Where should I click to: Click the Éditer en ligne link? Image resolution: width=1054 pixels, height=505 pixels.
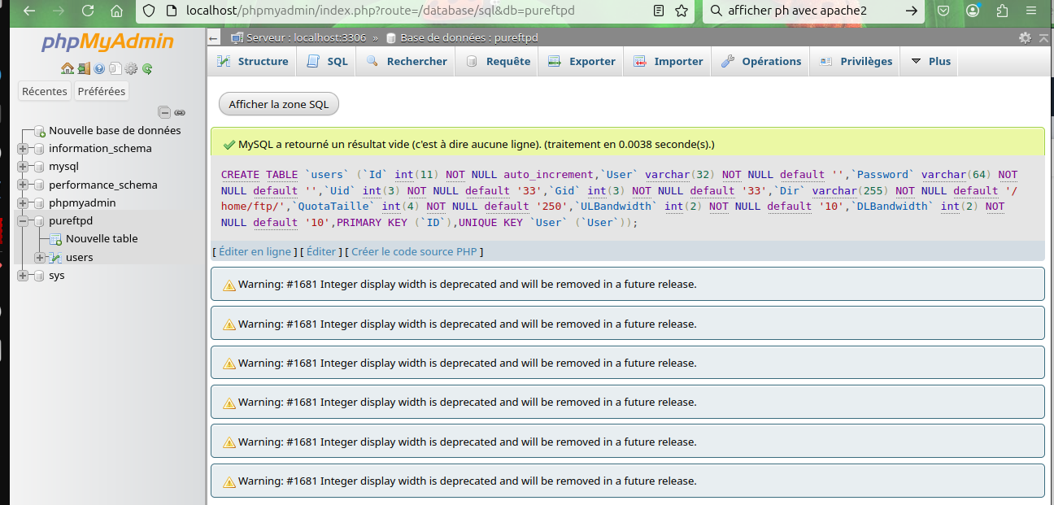coord(255,252)
